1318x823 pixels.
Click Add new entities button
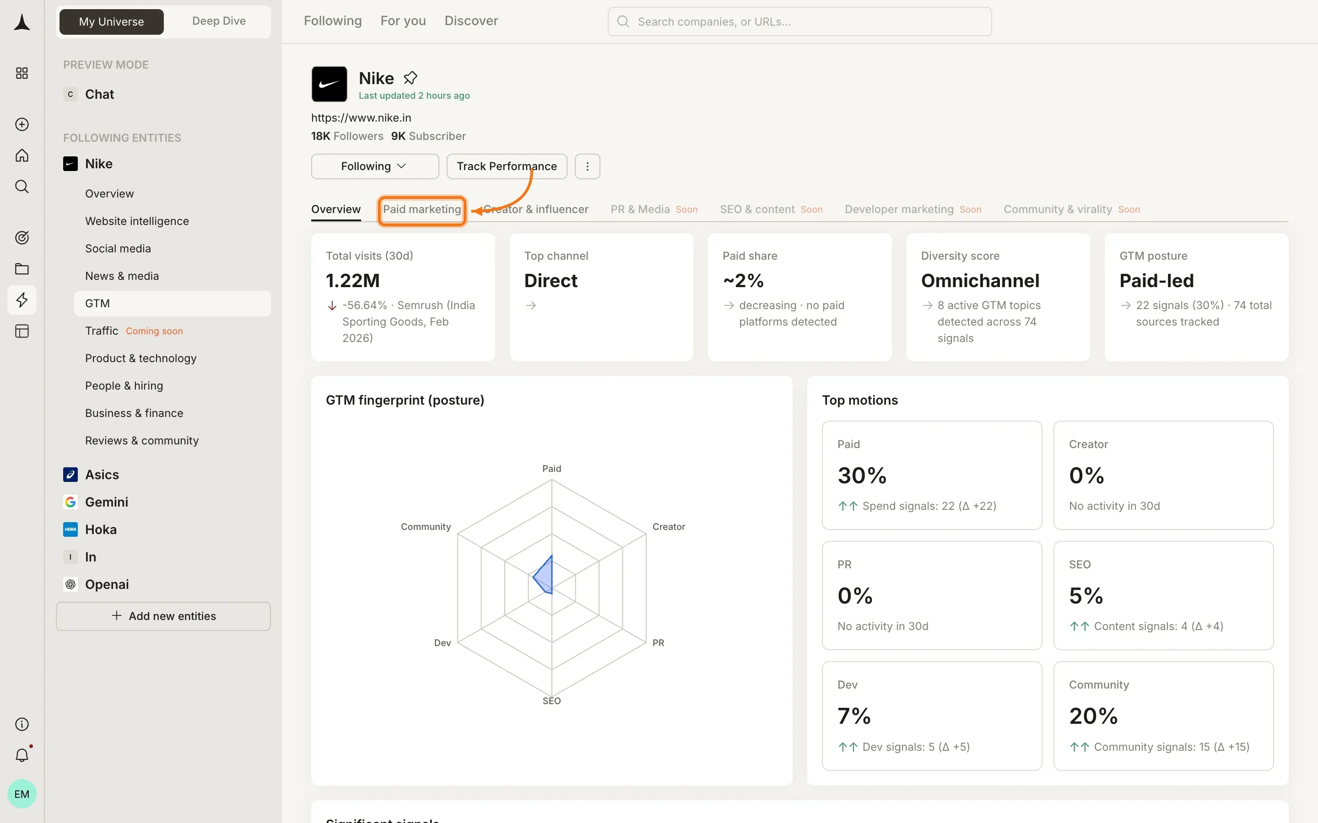coord(163,616)
